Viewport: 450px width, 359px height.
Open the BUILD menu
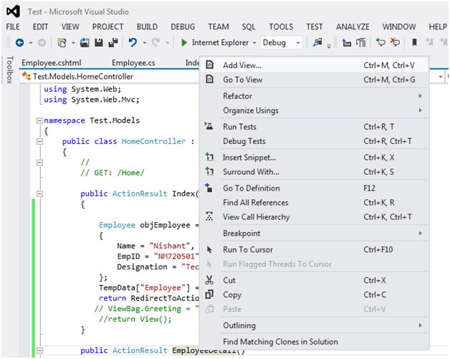pyautogui.click(x=147, y=27)
